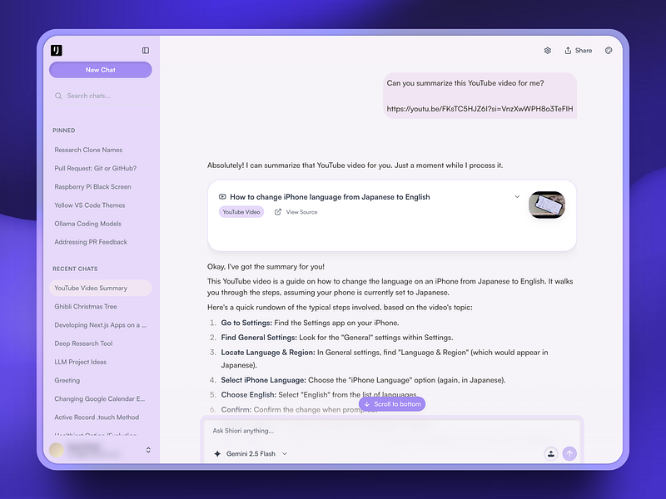Select YouTube Video Summary chat

tap(100, 288)
